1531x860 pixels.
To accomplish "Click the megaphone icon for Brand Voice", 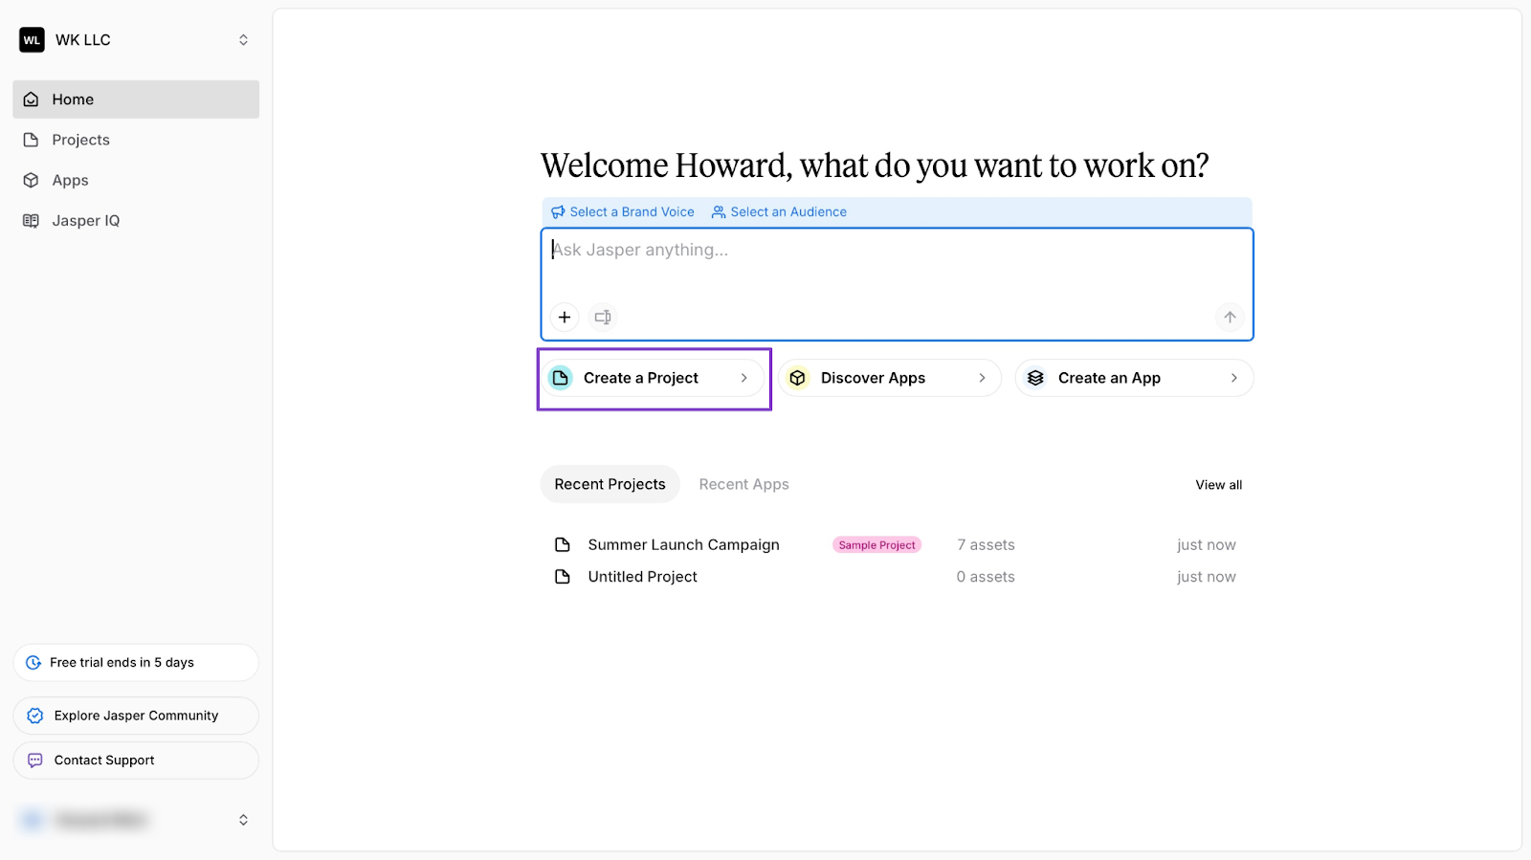I will pyautogui.click(x=558, y=212).
